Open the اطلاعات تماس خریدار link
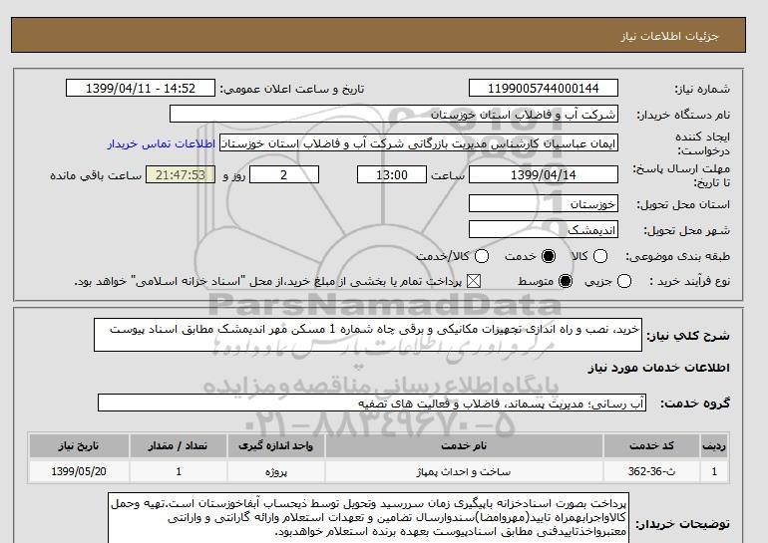This screenshot has width=768, height=543. [162, 143]
